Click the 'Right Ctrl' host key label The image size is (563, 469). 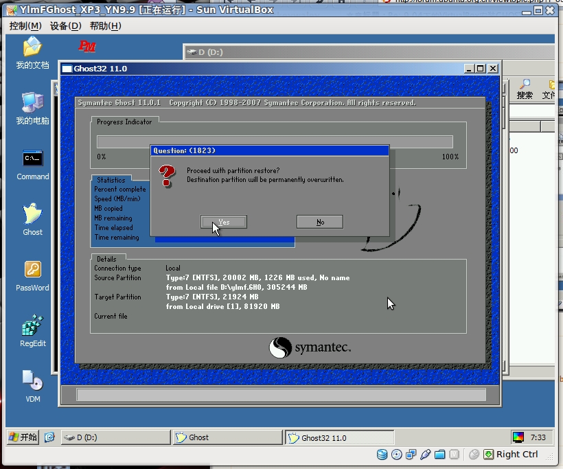click(517, 455)
